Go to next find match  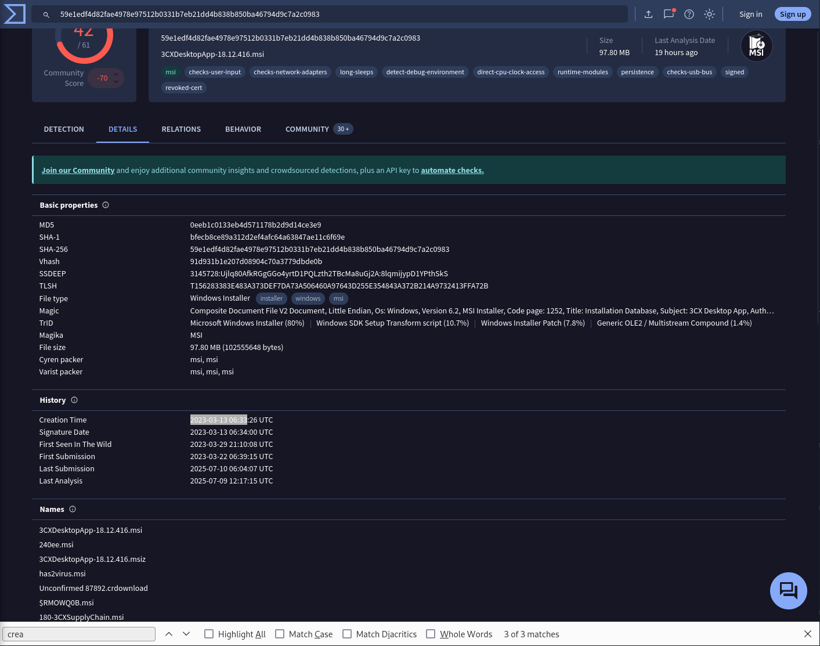186,634
